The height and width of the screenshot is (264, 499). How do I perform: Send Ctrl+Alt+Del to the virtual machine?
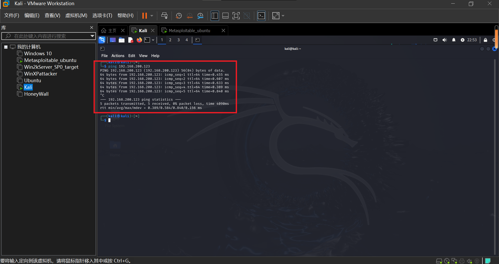tap(164, 16)
